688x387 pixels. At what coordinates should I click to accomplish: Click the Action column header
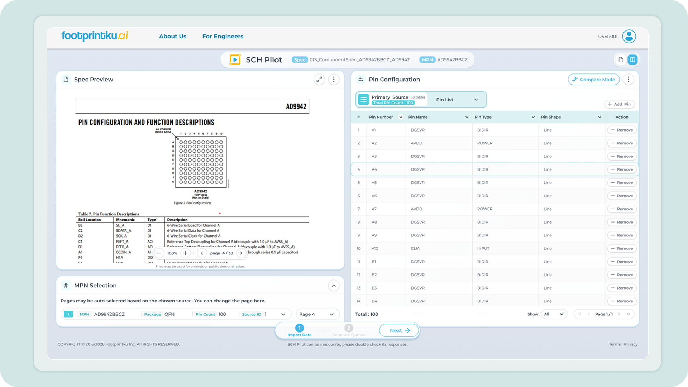point(622,117)
